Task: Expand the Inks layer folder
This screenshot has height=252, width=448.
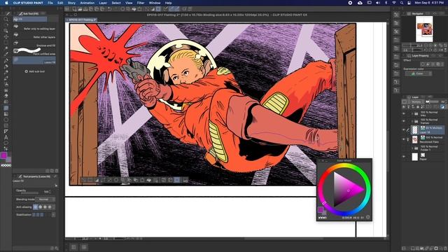Action: tap(412, 113)
